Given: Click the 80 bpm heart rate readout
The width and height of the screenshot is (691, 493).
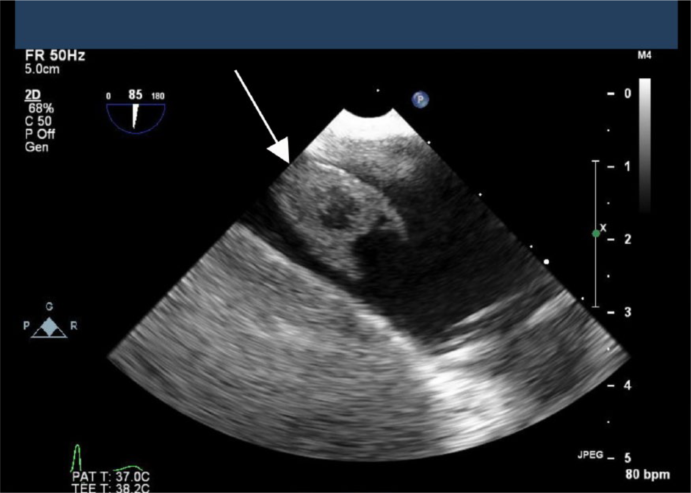Looking at the screenshot, I should tap(648, 474).
